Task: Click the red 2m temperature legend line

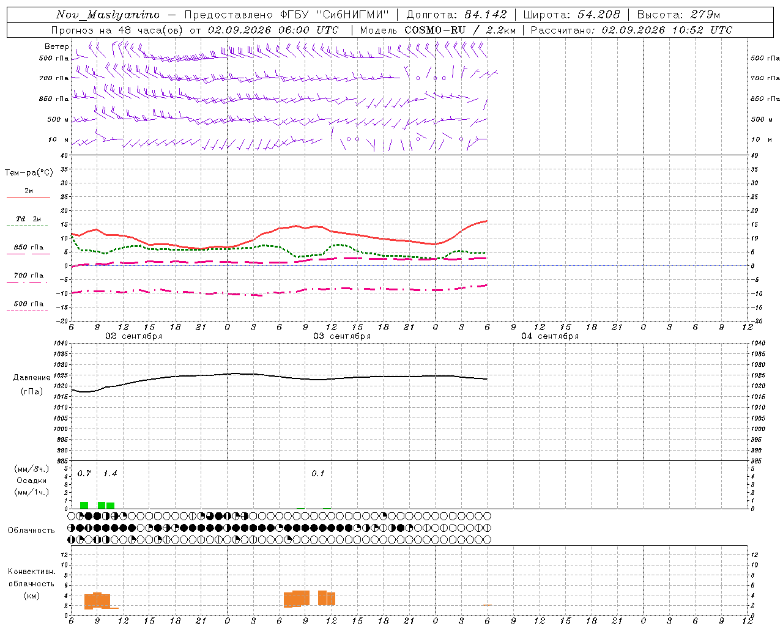Action: pyautogui.click(x=28, y=198)
